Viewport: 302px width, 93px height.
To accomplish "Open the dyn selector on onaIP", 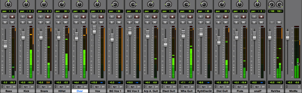I will (x=257, y=86).
